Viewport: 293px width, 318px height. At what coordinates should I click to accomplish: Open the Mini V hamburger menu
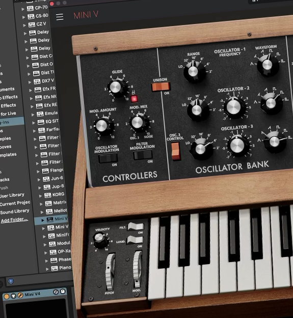click(x=60, y=17)
